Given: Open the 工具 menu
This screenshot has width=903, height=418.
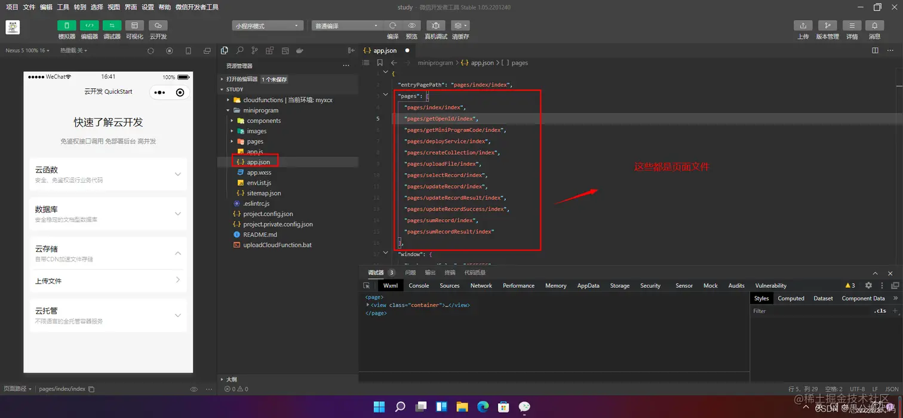Looking at the screenshot, I should point(63,7).
